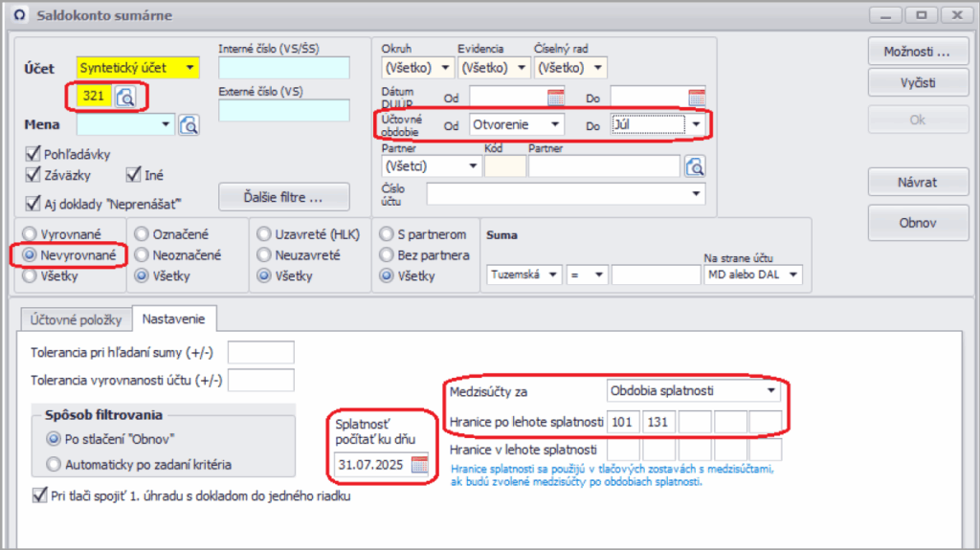Click the Tolerancia pri hľadaní sumy field
Image resolution: width=980 pixels, height=550 pixels.
click(x=260, y=352)
